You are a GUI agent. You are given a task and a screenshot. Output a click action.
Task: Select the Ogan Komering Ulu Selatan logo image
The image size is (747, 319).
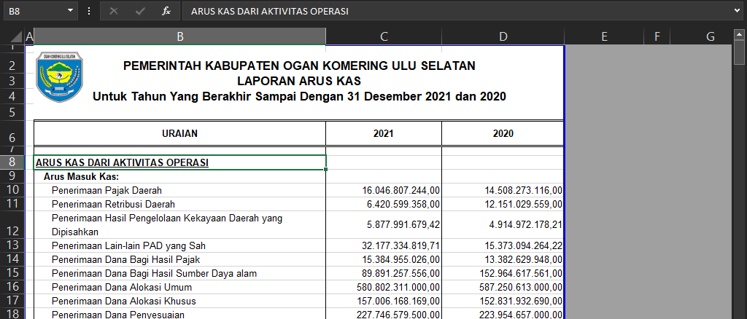[59, 76]
